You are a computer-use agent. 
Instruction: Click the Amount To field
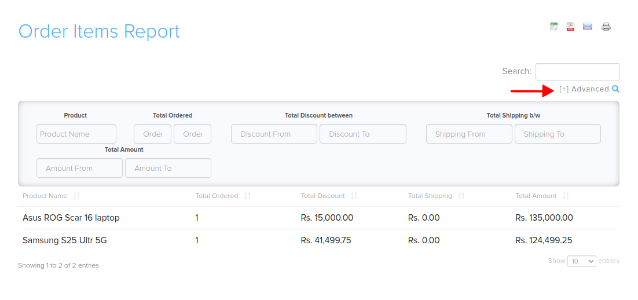click(168, 168)
